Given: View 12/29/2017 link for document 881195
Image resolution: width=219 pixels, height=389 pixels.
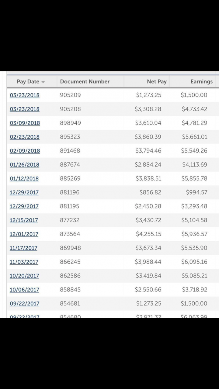Looking at the screenshot, I should [24, 206].
